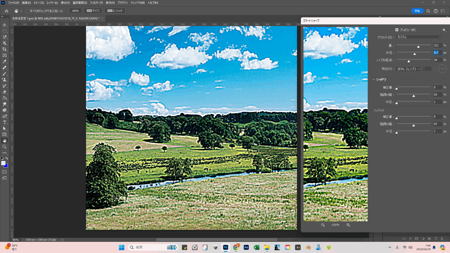Open Smart Sharpen gear settings menu
Viewport: 450px width, 253px height.
click(x=444, y=30)
